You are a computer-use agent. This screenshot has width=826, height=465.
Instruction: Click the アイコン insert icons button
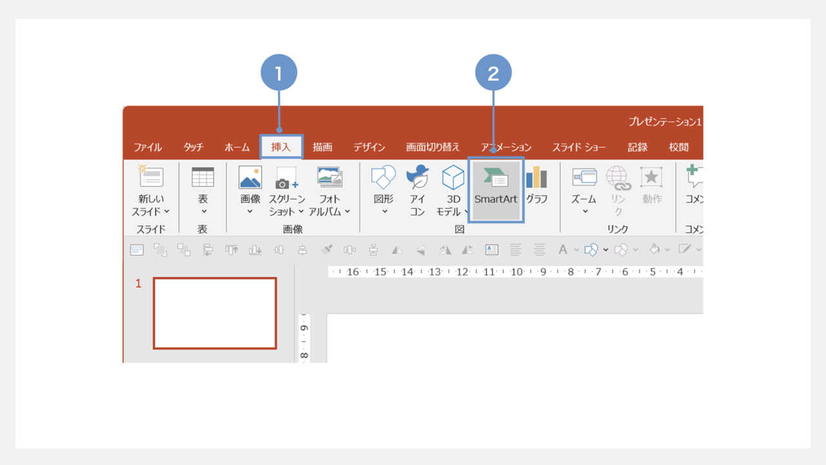pyautogui.click(x=418, y=191)
